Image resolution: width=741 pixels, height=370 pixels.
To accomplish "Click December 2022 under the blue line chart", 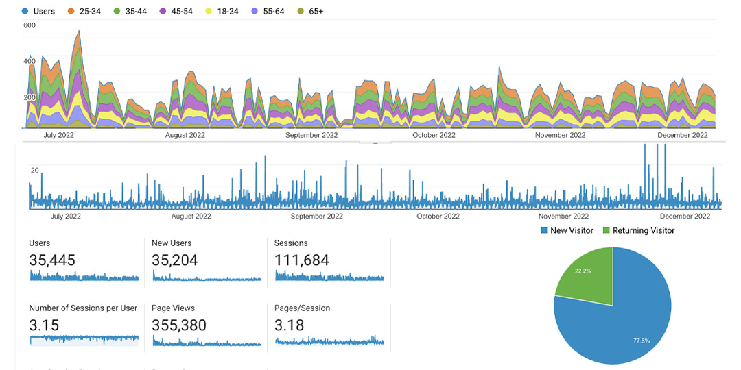I will [x=685, y=216].
